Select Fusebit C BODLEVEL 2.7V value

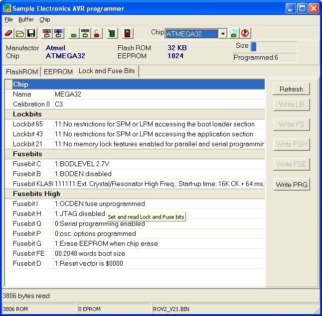click(159, 164)
